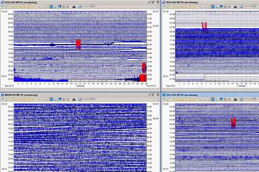Select the spectrogram icon in third helicorder toolbar
Screen dimensions: 259x172
click(60, 99)
